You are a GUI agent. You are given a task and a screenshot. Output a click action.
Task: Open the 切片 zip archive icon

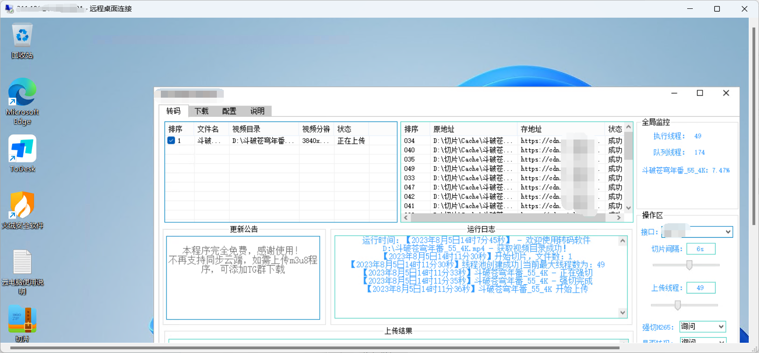point(22,320)
